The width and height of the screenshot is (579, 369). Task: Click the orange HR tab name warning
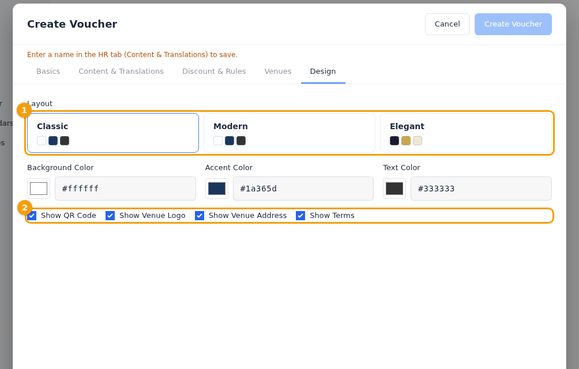click(x=132, y=55)
